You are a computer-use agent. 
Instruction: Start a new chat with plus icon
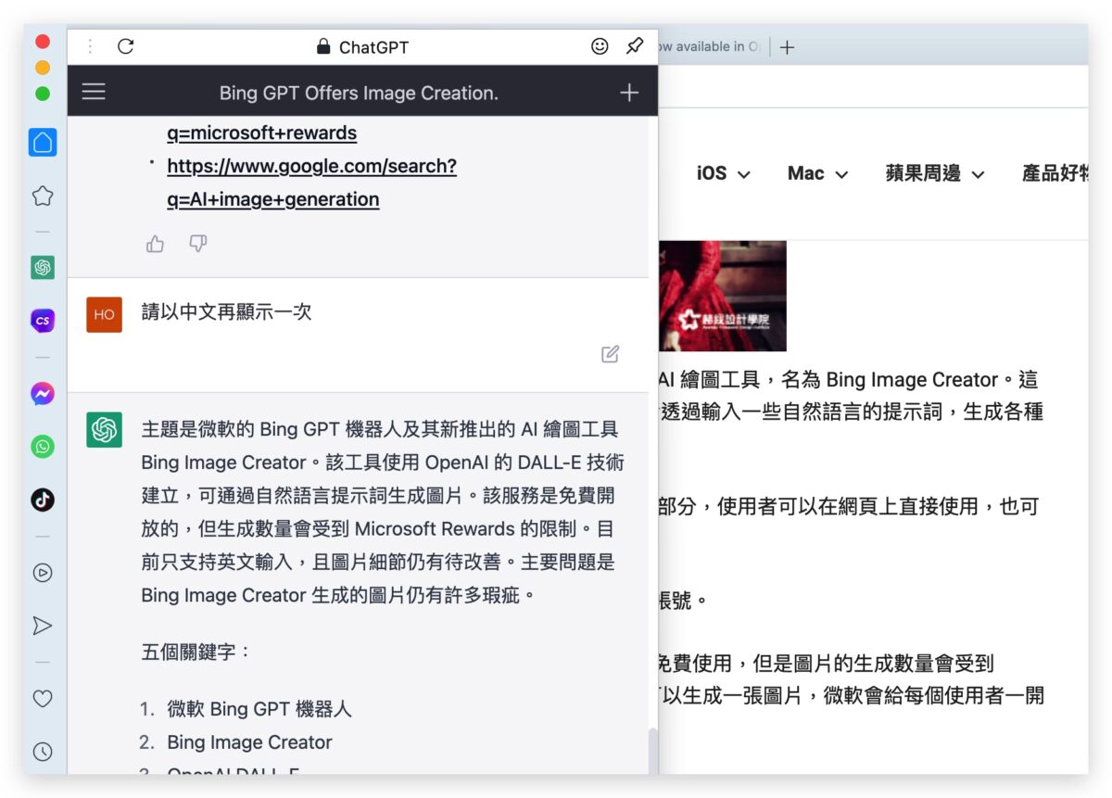[x=629, y=92]
